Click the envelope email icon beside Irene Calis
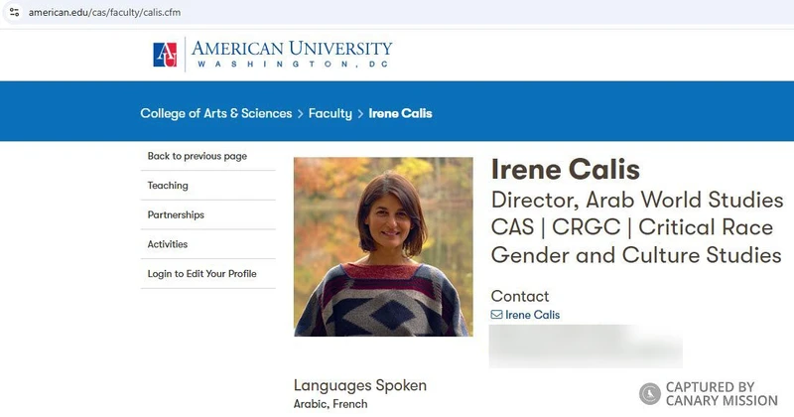This screenshot has height=417, width=794. point(497,315)
